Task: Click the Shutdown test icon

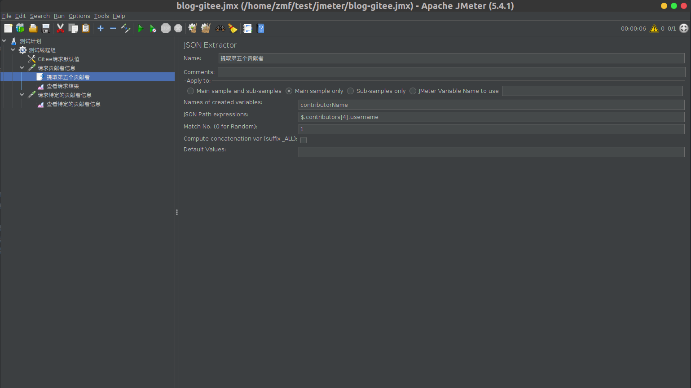Action: 178,28
